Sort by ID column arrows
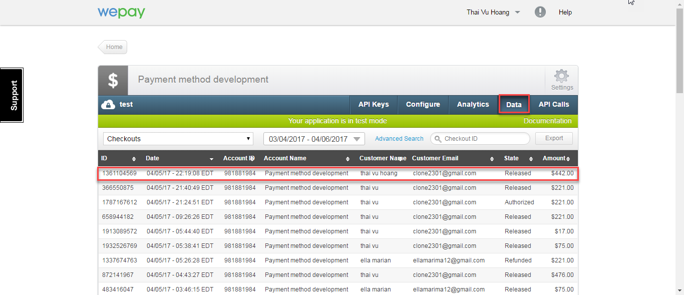 pos(134,159)
